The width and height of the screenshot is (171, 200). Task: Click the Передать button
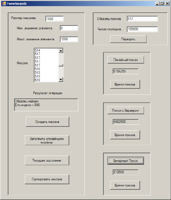(128, 39)
